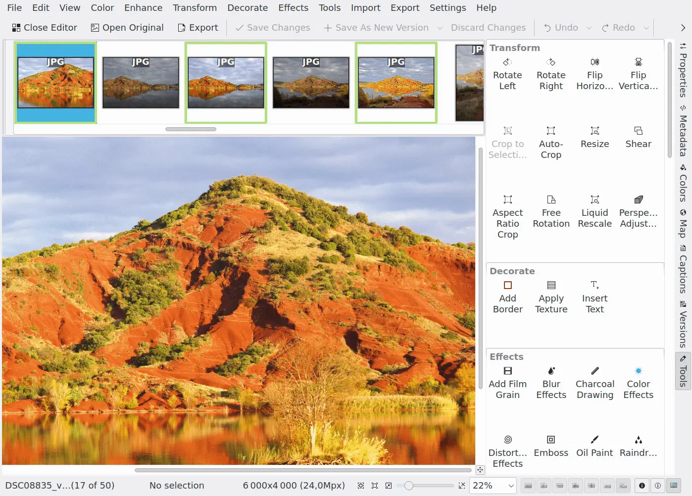Select the Add Border tool
The width and height of the screenshot is (692, 496).
click(507, 298)
